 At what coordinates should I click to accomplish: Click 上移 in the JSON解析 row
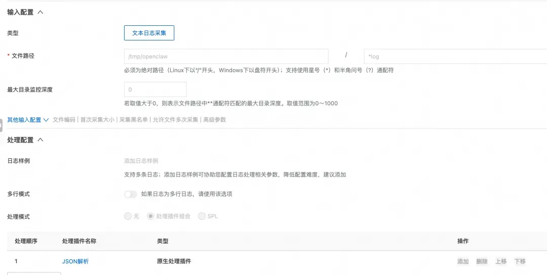tap(501, 261)
